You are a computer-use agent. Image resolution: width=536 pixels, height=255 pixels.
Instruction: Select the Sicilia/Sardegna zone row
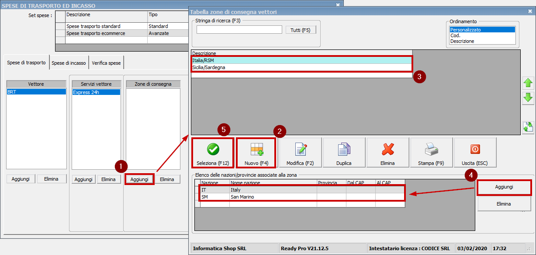pos(301,68)
